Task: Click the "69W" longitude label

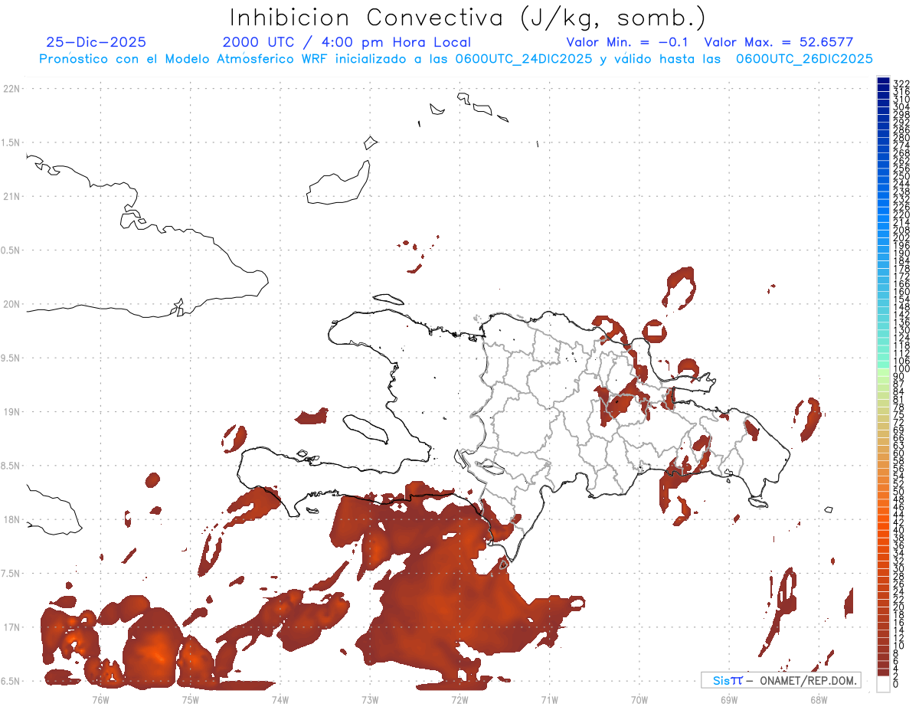Action: click(x=729, y=699)
